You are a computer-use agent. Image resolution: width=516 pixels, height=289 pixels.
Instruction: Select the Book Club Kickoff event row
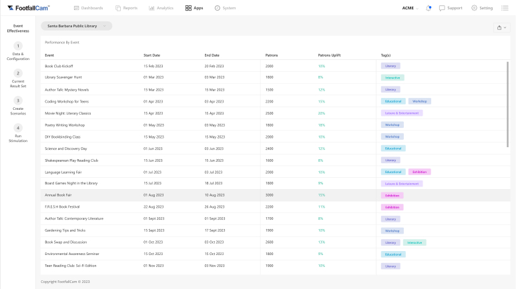[200, 66]
